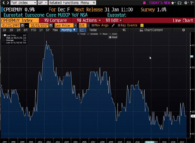Select the 5Y time range tab

pyautogui.click(x=48, y=30)
